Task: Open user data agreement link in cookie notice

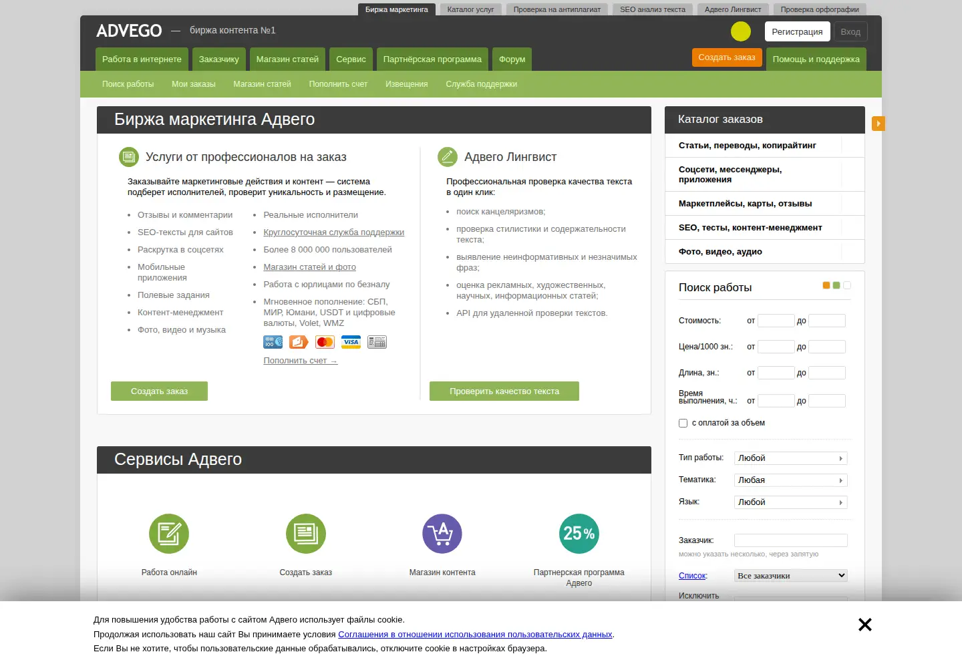Action: tap(475, 635)
